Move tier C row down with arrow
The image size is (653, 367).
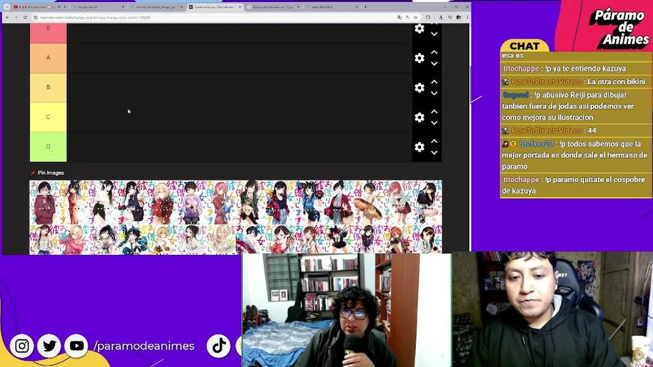tap(434, 123)
